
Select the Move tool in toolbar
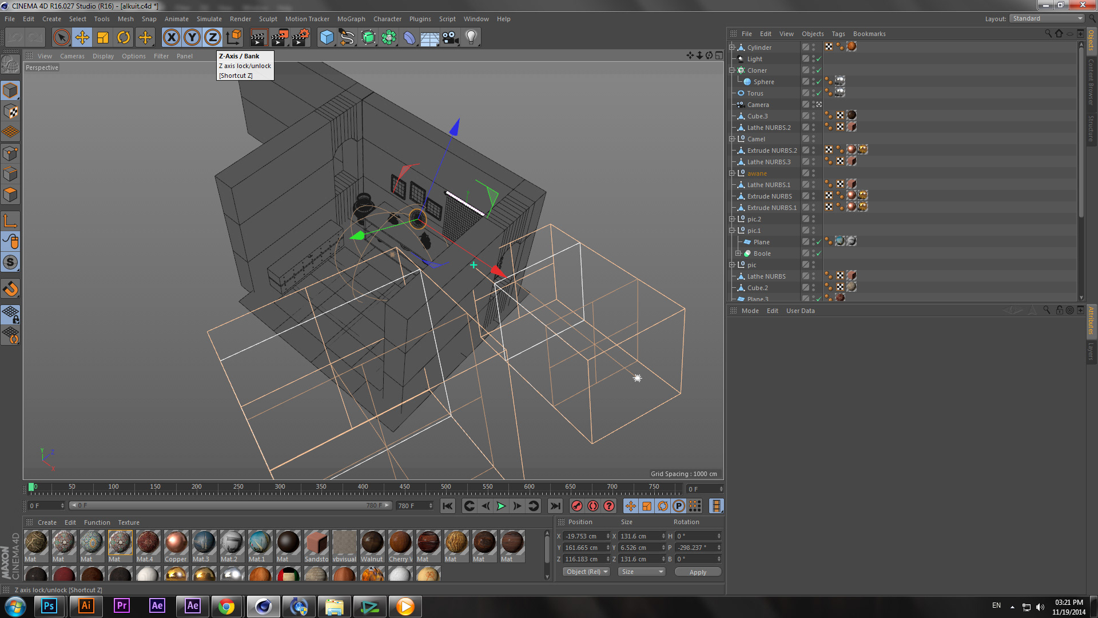point(82,38)
